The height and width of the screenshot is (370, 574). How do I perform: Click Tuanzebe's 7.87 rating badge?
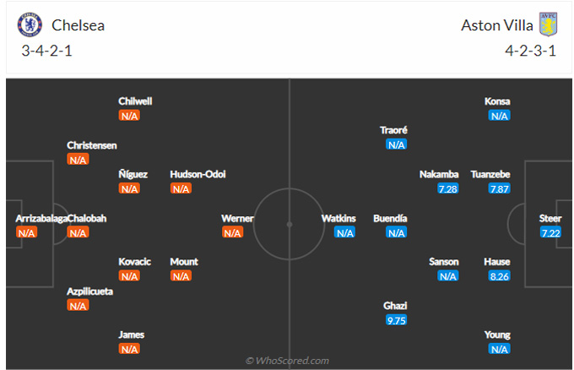[500, 188]
